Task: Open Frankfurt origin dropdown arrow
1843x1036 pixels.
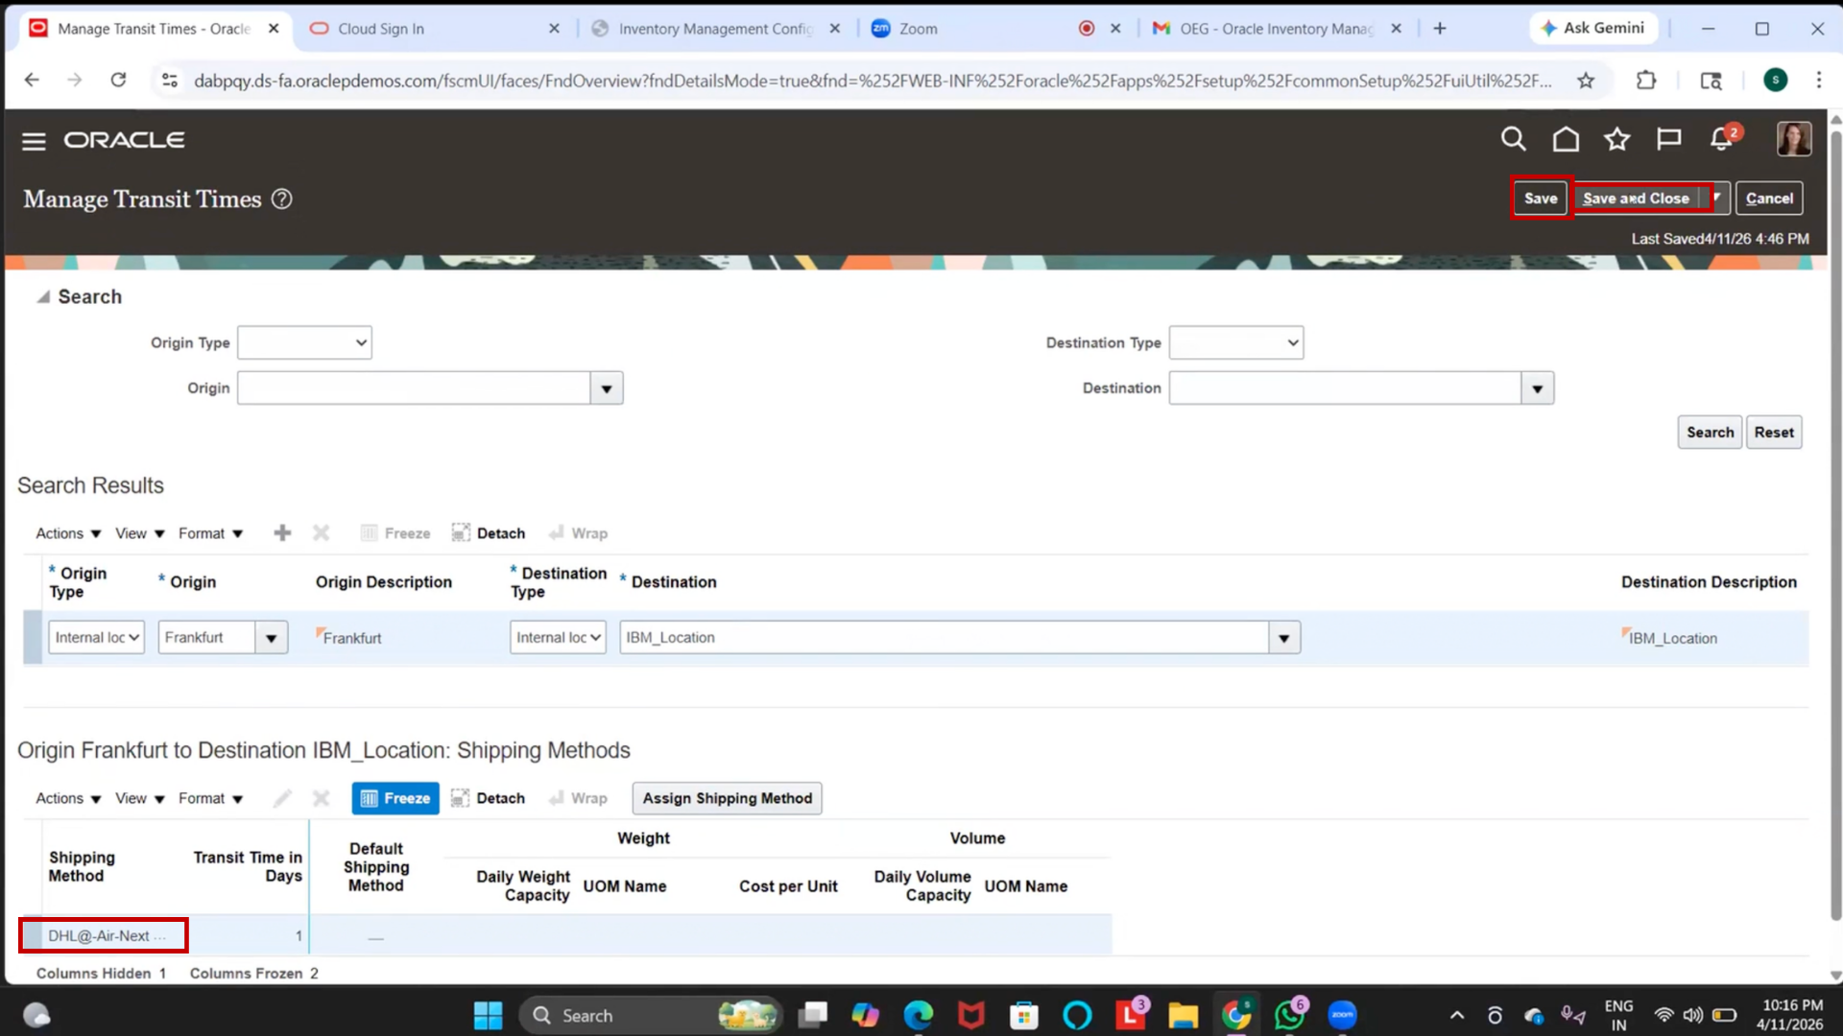Action: pyautogui.click(x=272, y=638)
